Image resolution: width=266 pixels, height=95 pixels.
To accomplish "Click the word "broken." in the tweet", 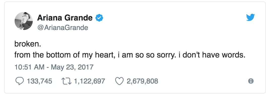I will 28,44.
